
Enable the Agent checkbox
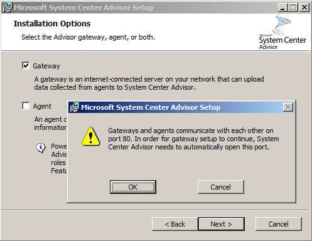26,105
